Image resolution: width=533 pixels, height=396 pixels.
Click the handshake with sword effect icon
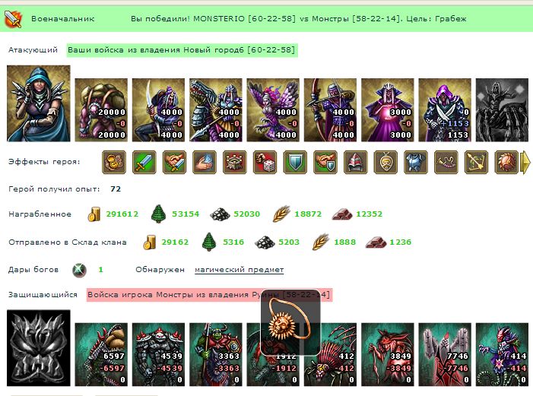[x=174, y=162]
